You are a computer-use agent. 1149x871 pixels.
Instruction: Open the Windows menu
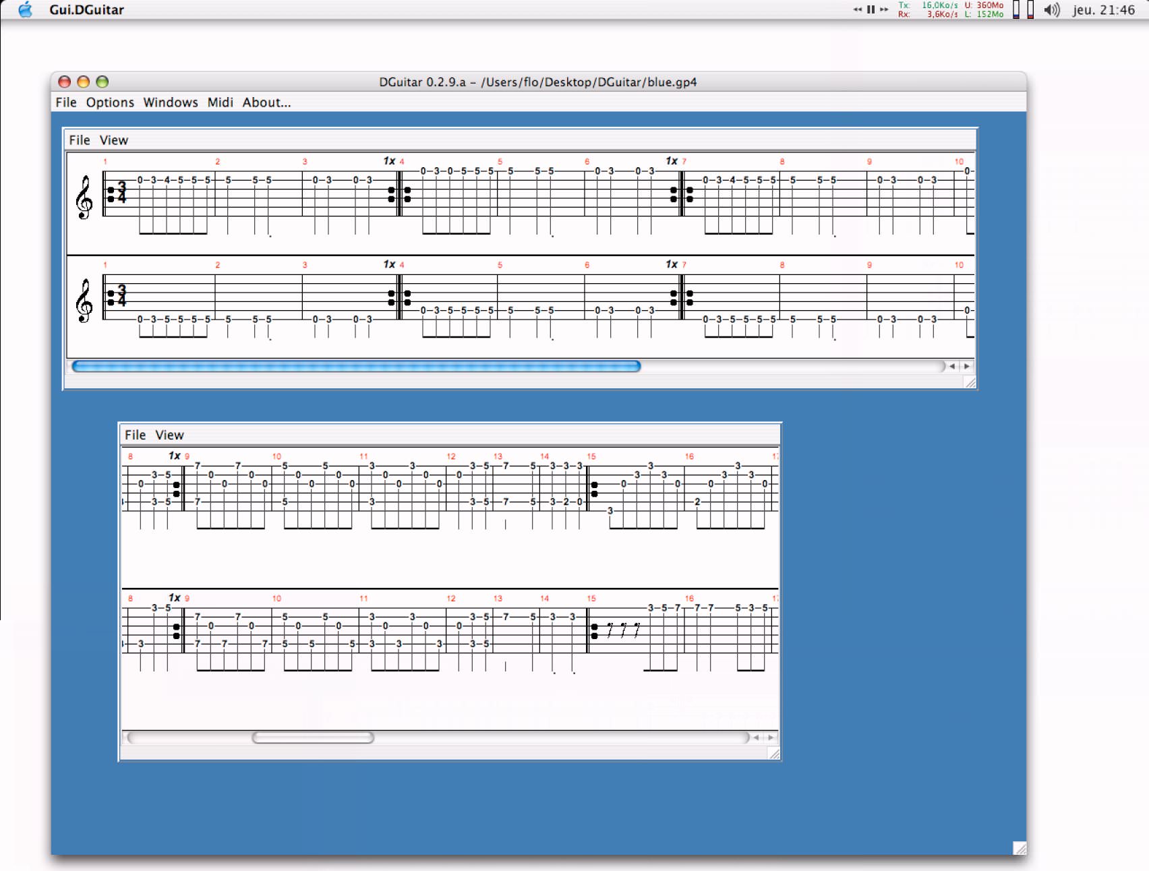(x=171, y=102)
